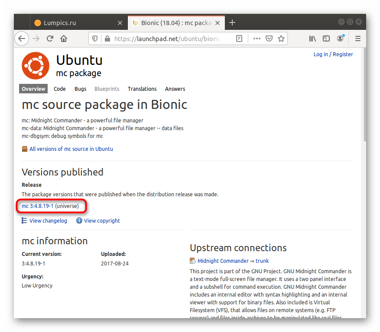Reload the current page
Viewport: 380px width, 332px height.
pyautogui.click(x=50, y=38)
